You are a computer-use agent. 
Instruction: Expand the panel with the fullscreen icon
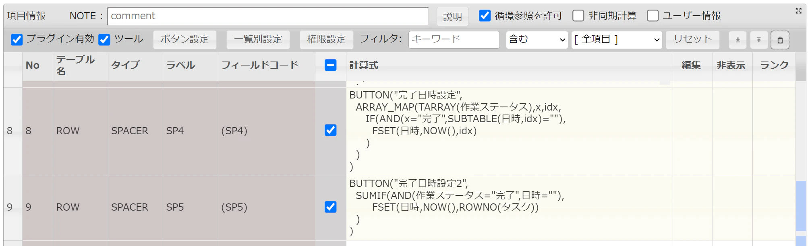tap(798, 11)
